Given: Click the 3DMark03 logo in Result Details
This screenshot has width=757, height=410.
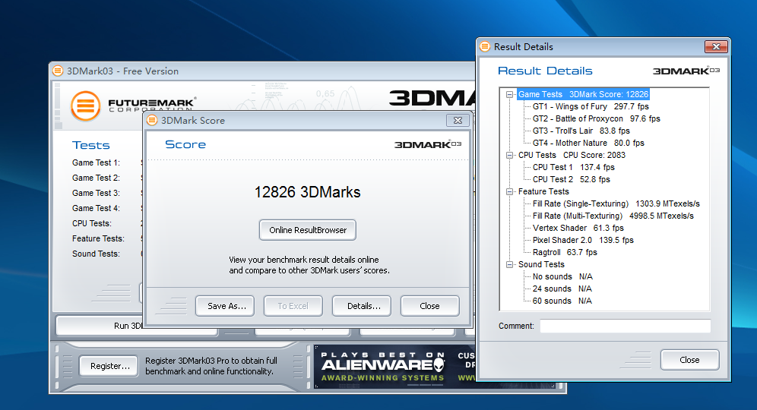Looking at the screenshot, I should (x=686, y=71).
